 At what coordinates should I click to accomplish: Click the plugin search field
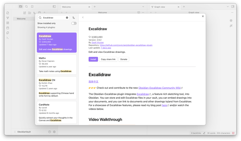pos(53,18)
